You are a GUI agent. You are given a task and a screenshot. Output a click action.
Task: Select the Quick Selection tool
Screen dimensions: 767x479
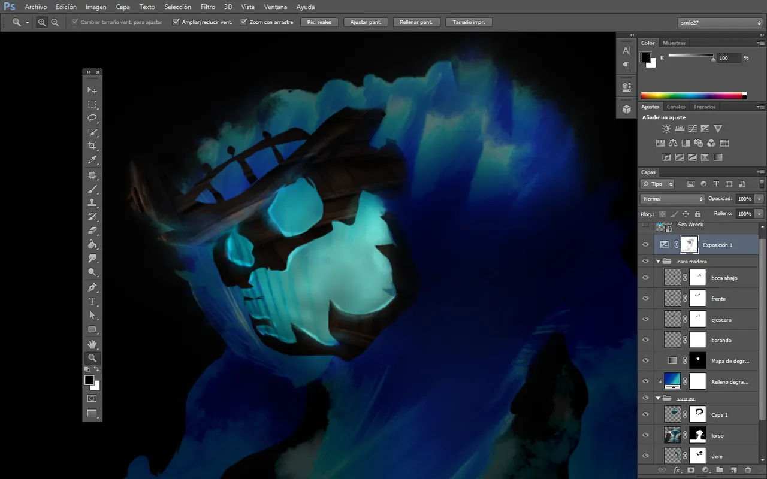(92, 132)
